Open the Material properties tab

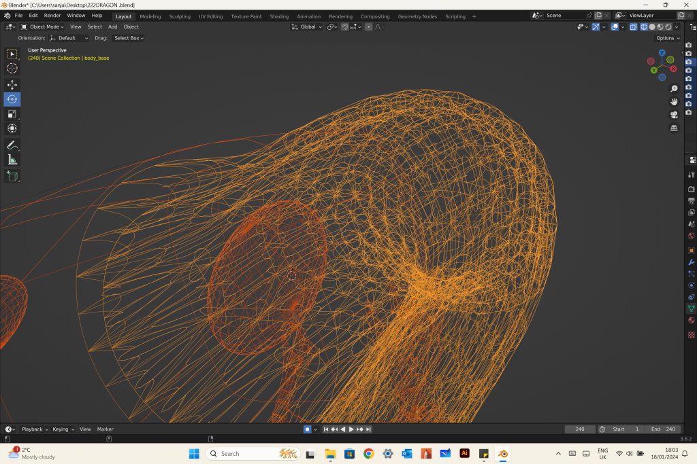692,320
